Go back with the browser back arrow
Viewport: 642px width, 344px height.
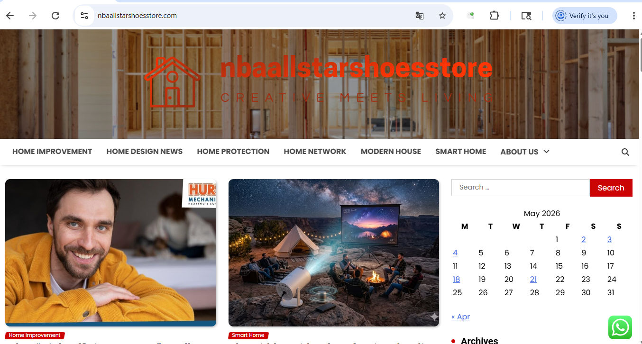point(10,16)
